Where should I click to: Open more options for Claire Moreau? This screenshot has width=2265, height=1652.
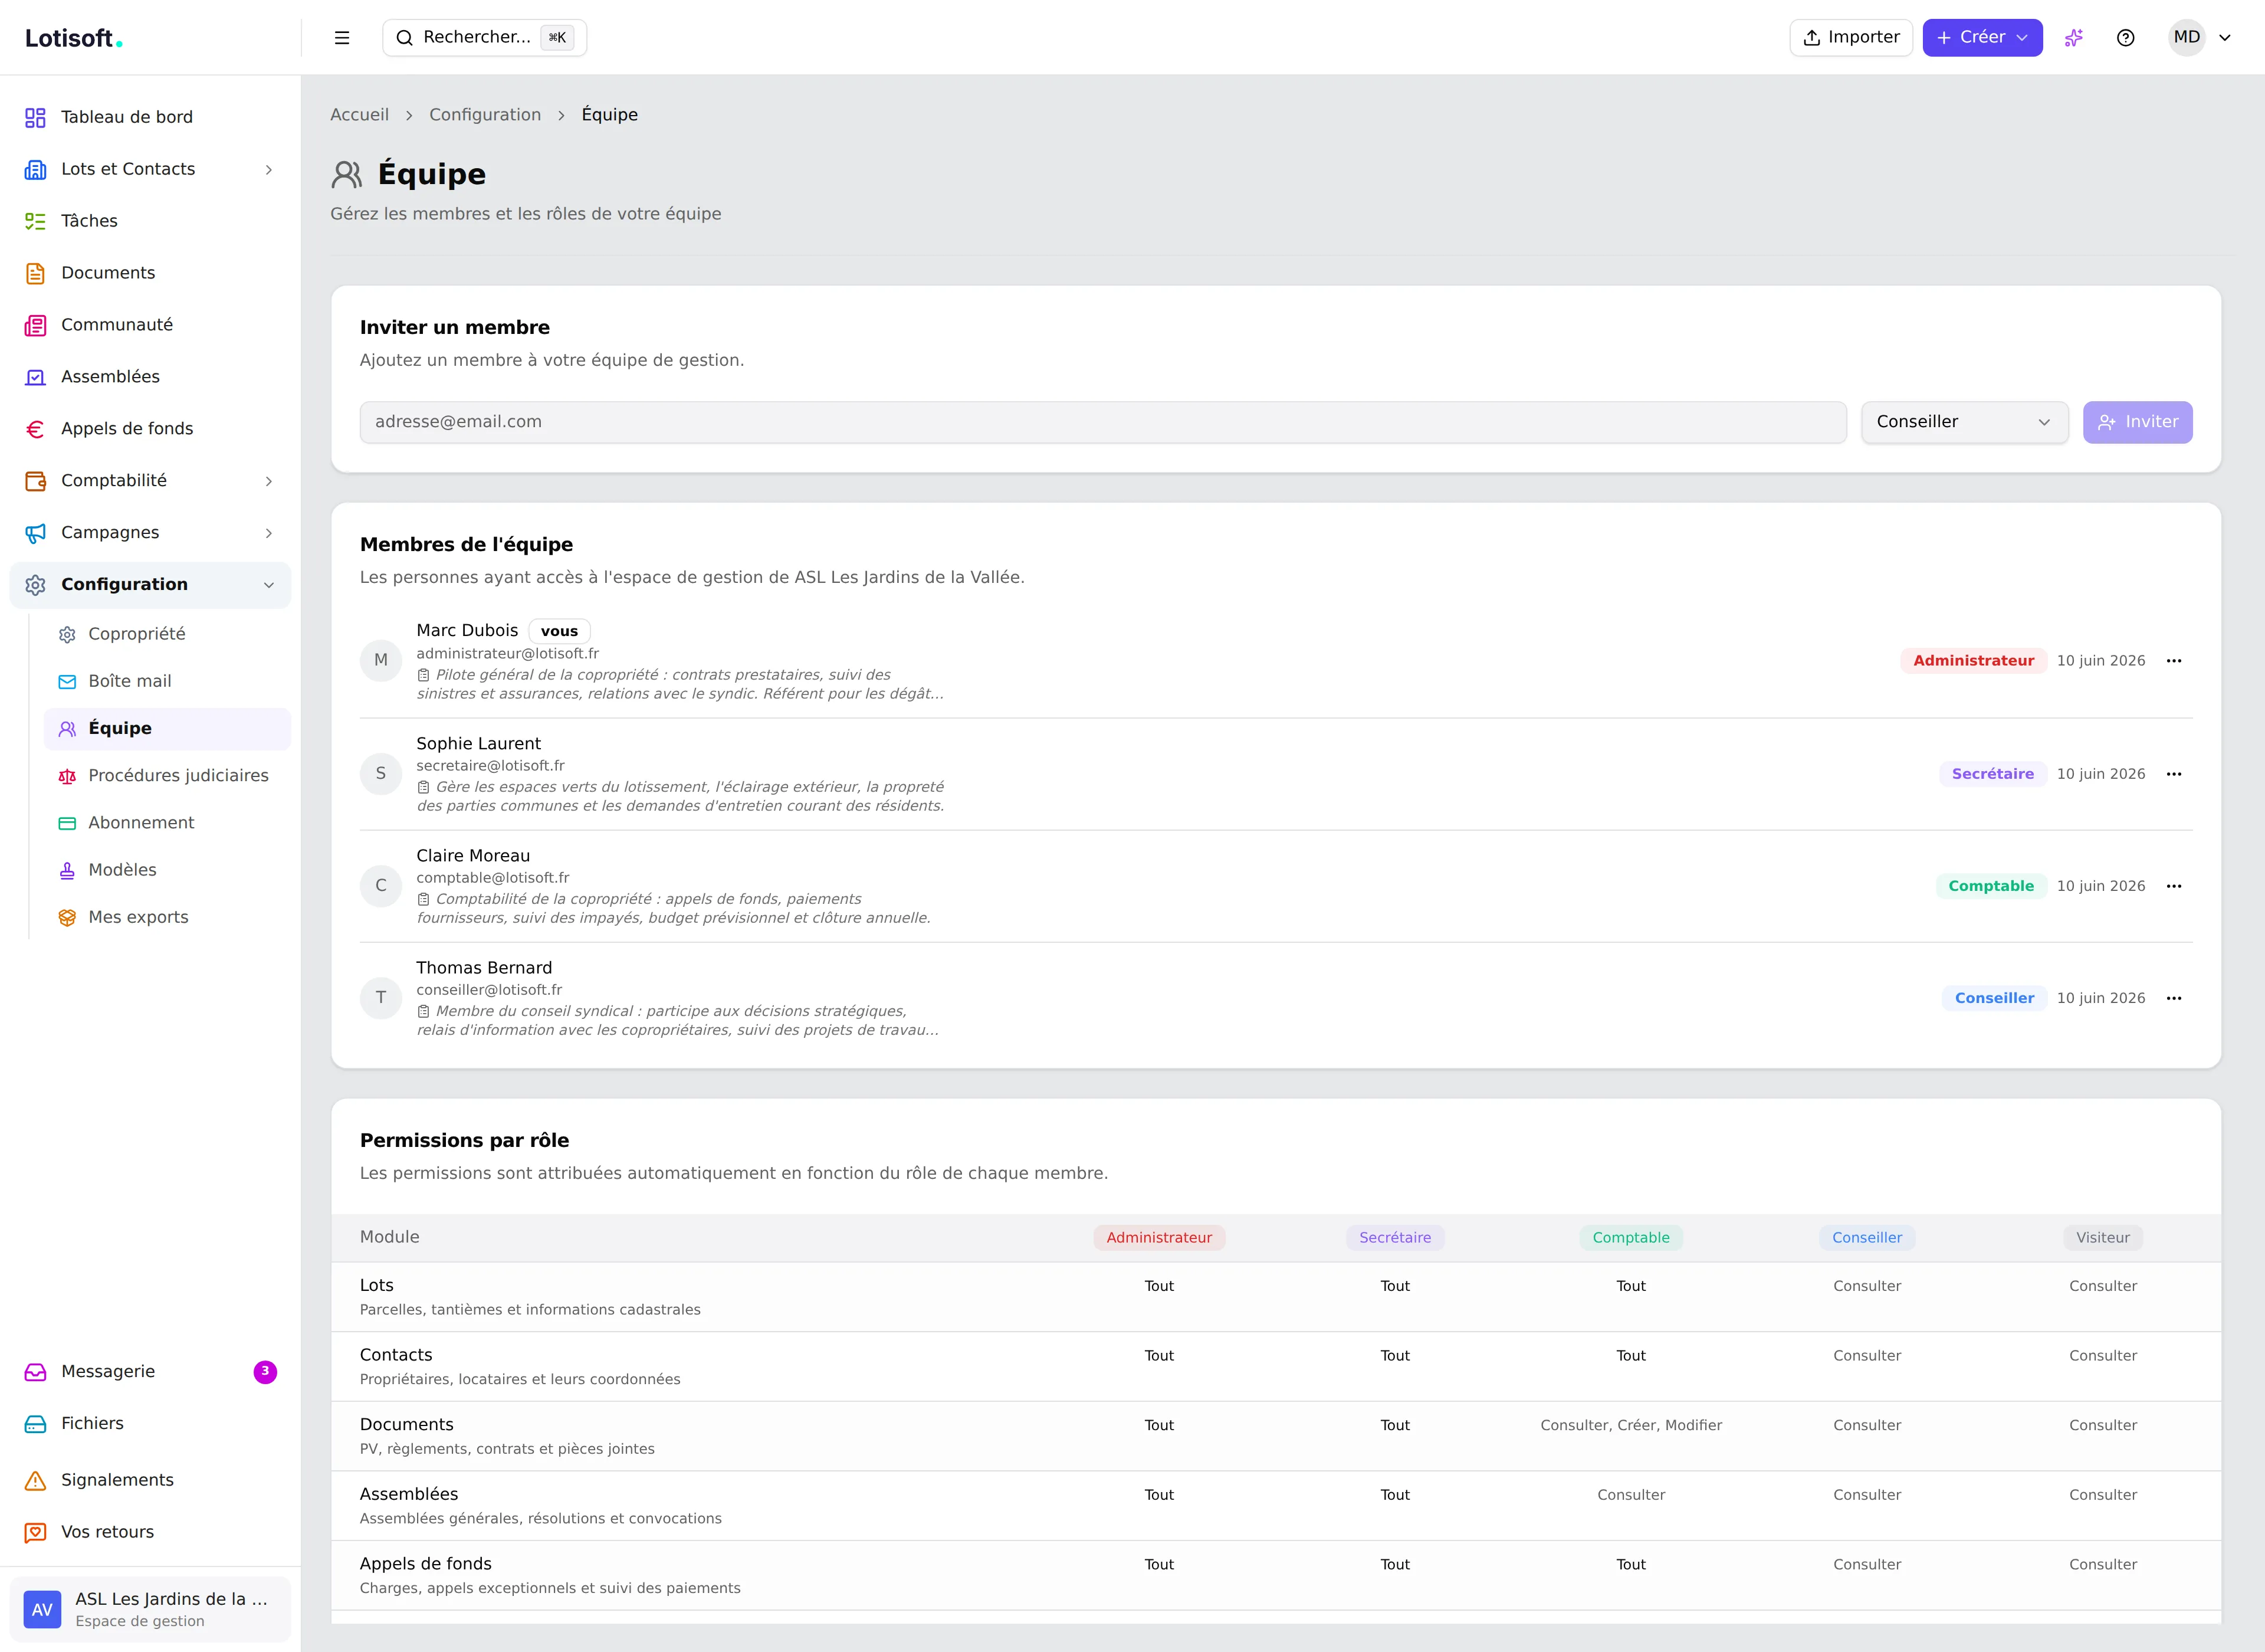(x=2174, y=886)
